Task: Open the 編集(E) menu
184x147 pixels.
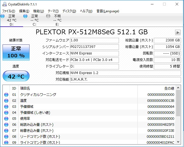Action: [x=24, y=11]
